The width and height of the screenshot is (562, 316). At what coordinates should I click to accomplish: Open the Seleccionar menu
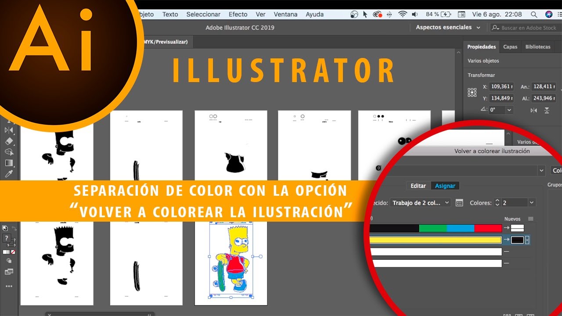point(203,14)
